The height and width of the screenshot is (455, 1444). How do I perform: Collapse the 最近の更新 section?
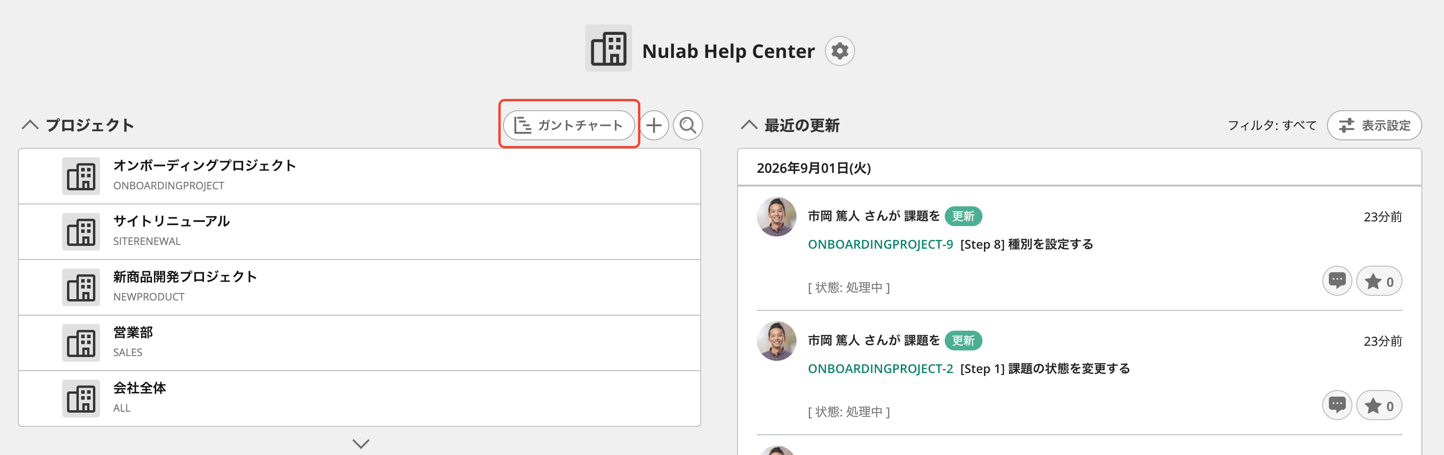pyautogui.click(x=749, y=125)
